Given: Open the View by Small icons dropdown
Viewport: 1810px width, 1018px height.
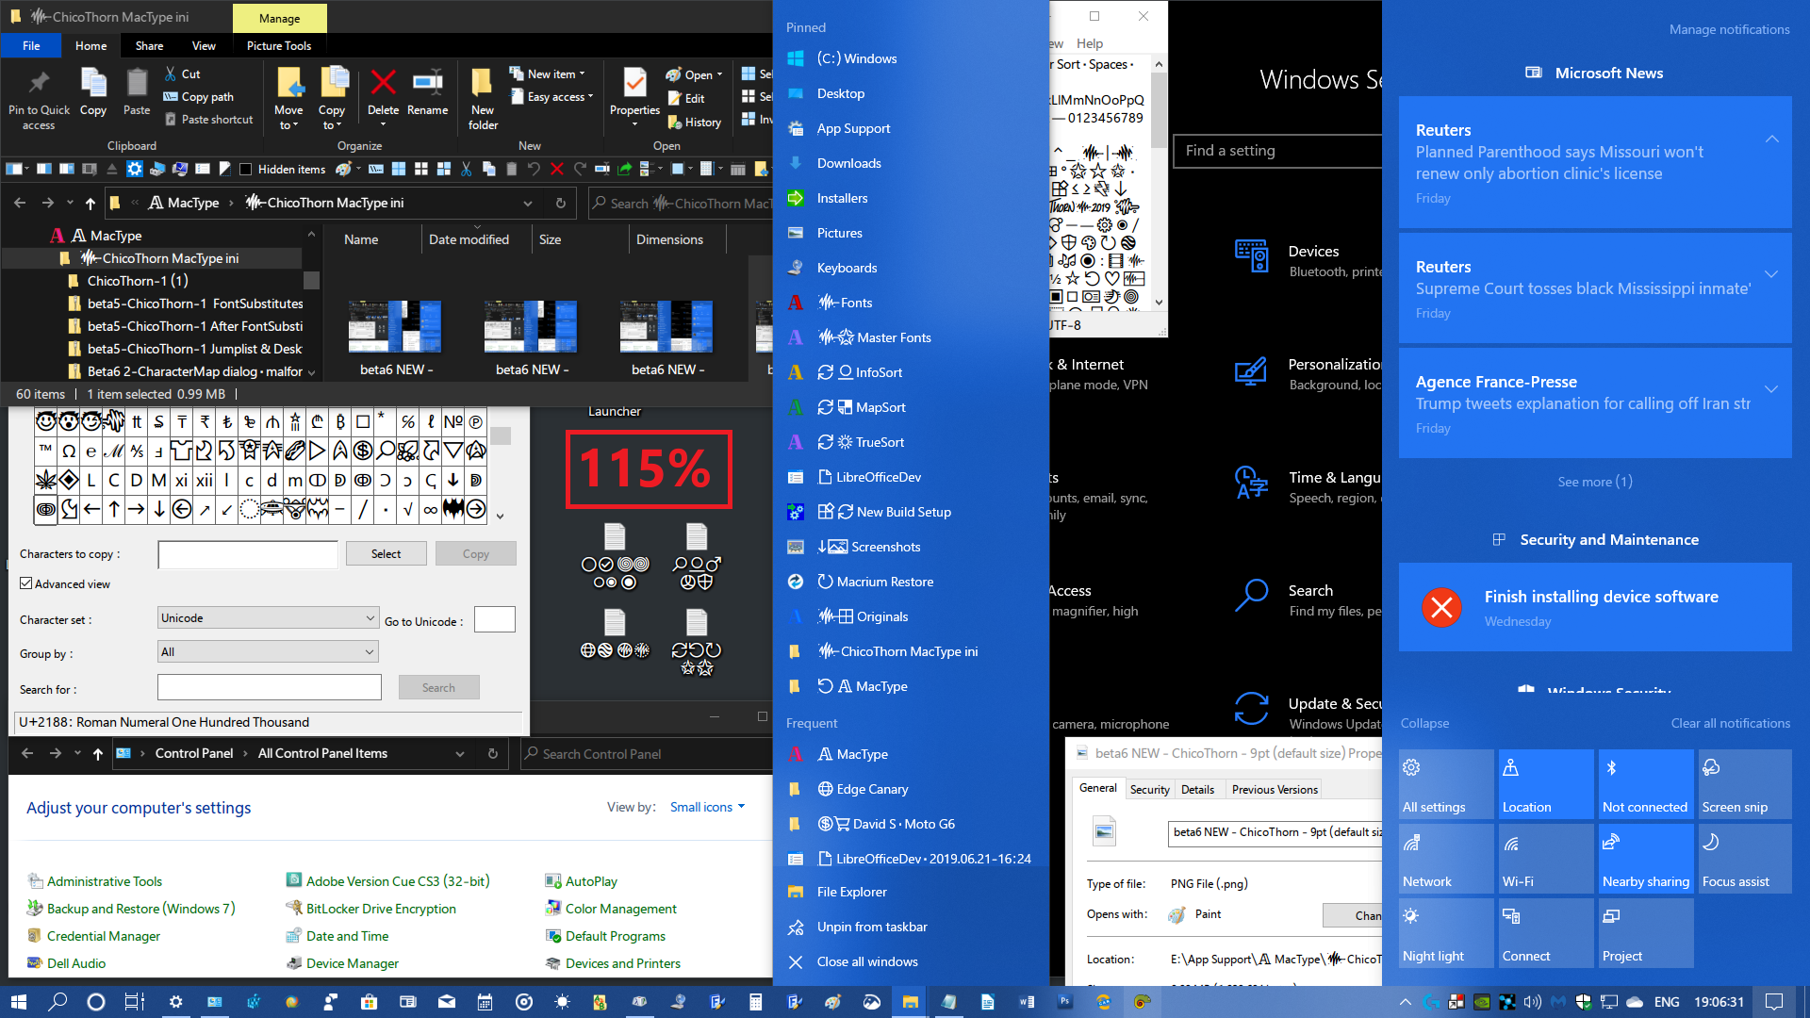Looking at the screenshot, I should coord(707,807).
